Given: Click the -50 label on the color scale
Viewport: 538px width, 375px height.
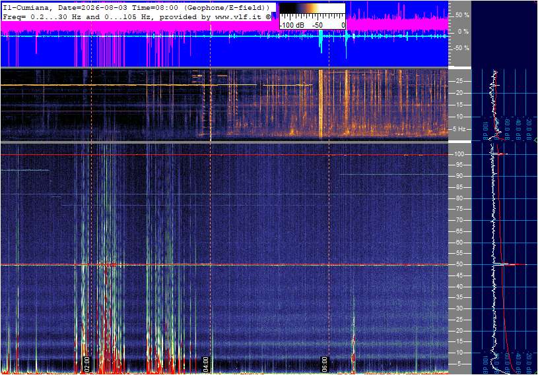Looking at the screenshot, I should (318, 25).
